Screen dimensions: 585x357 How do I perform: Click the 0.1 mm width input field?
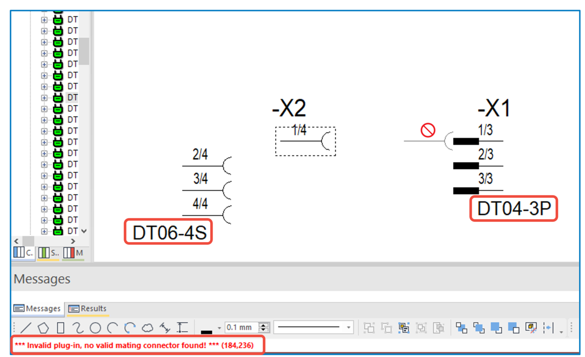[x=240, y=327]
